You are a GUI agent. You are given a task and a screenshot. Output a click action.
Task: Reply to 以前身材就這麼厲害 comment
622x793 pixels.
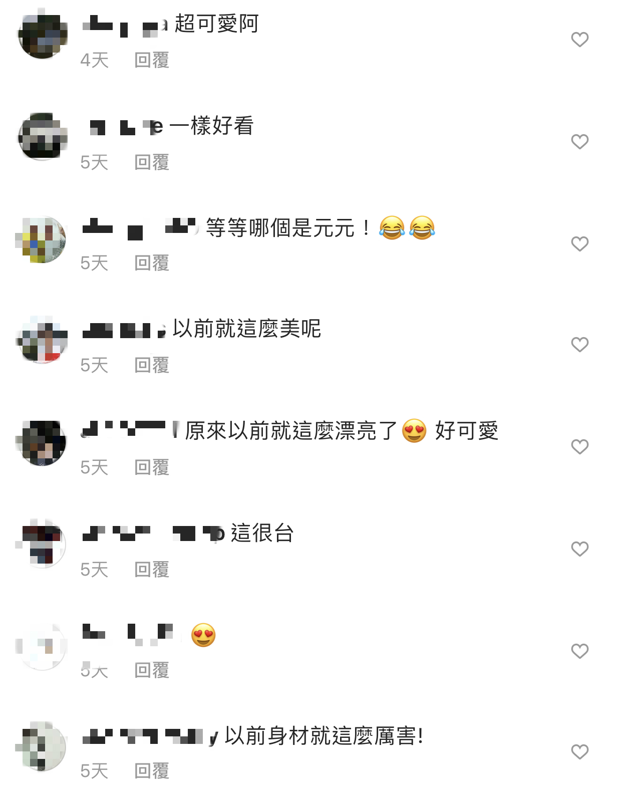tap(152, 771)
